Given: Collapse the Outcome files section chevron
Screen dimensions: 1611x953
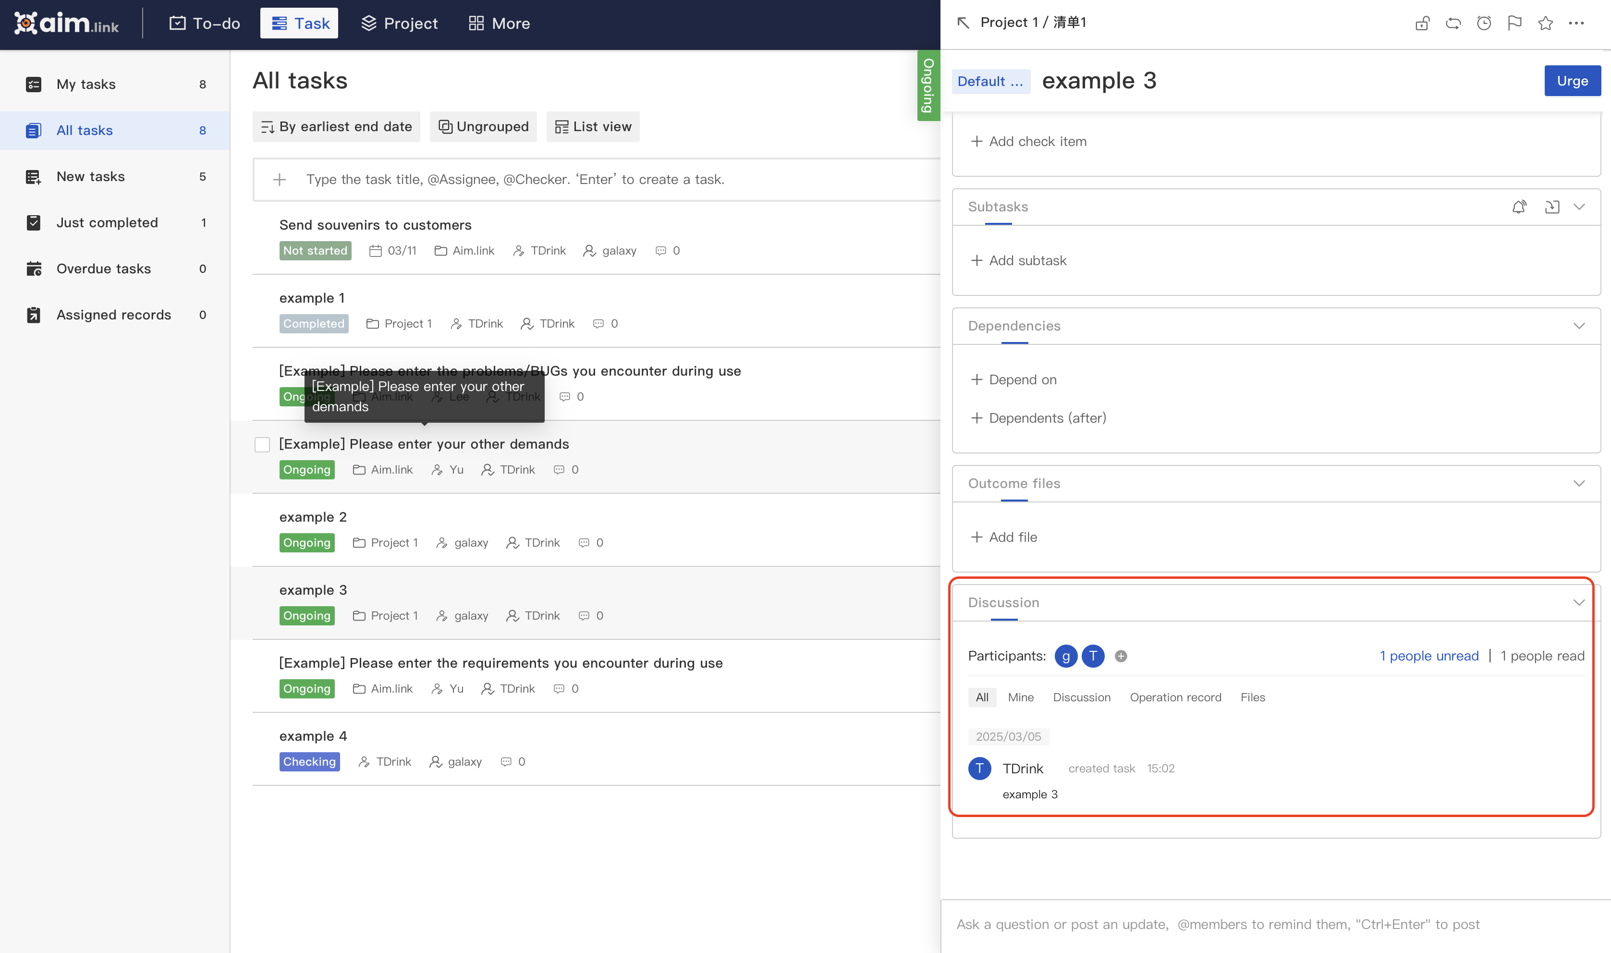Looking at the screenshot, I should pyautogui.click(x=1579, y=484).
